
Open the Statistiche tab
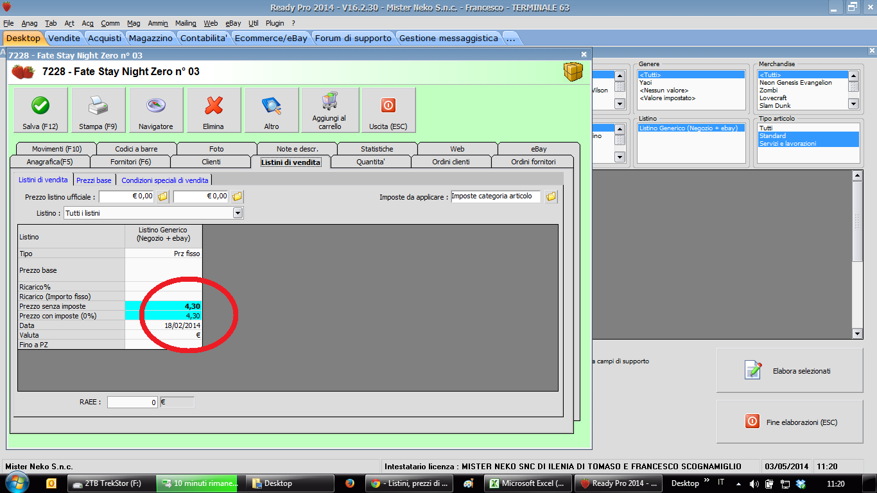pyautogui.click(x=377, y=149)
